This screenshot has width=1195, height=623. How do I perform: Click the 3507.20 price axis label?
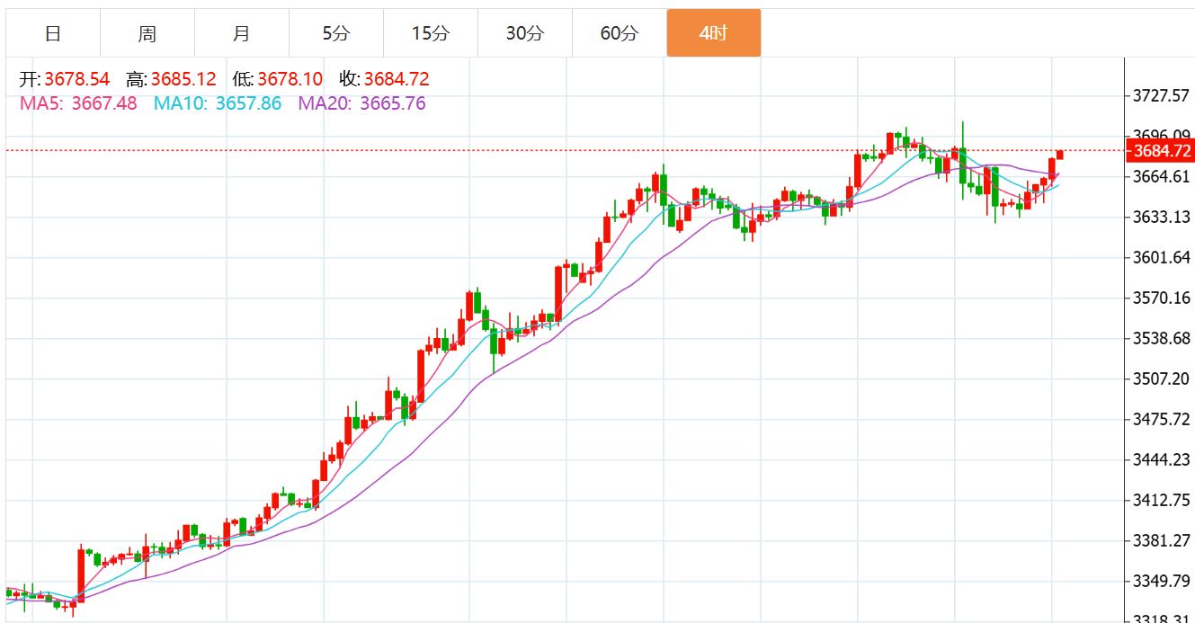click(x=1163, y=378)
